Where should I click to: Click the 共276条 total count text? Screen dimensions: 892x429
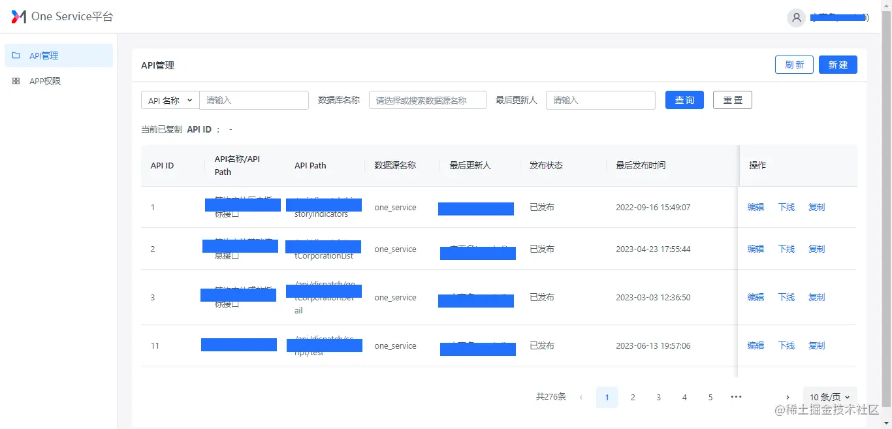click(x=551, y=397)
